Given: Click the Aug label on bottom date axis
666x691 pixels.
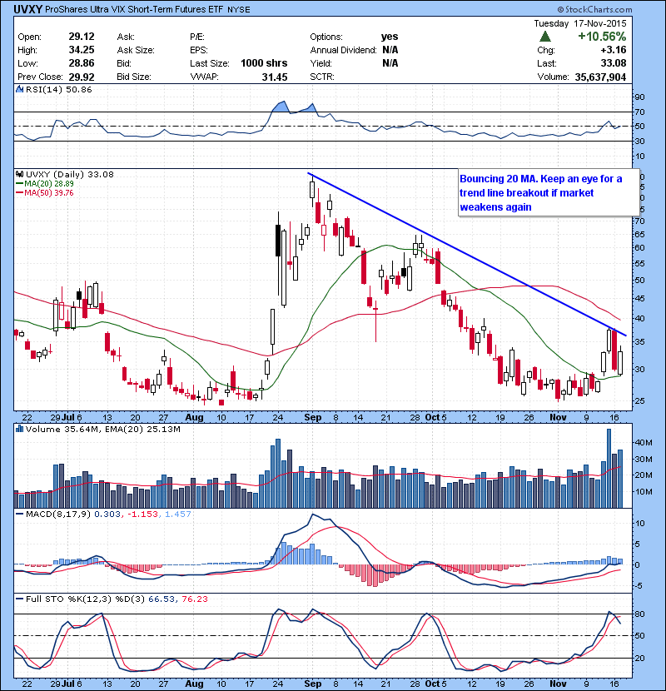Looking at the screenshot, I should coord(194,684).
